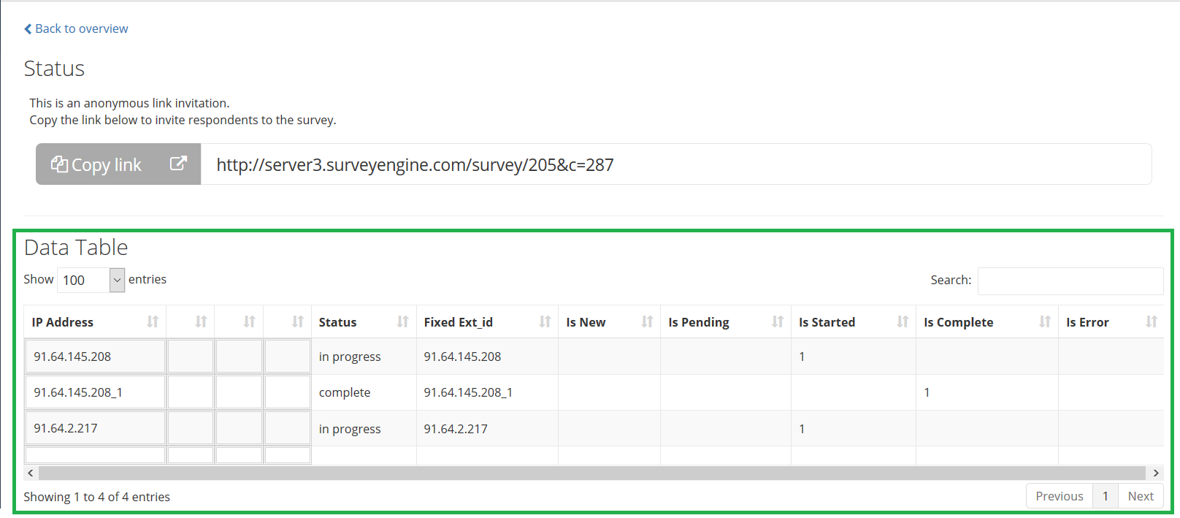The height and width of the screenshot is (518, 1180).
Task: Click IP address cell 91.64.2.217
Action: pos(95,428)
